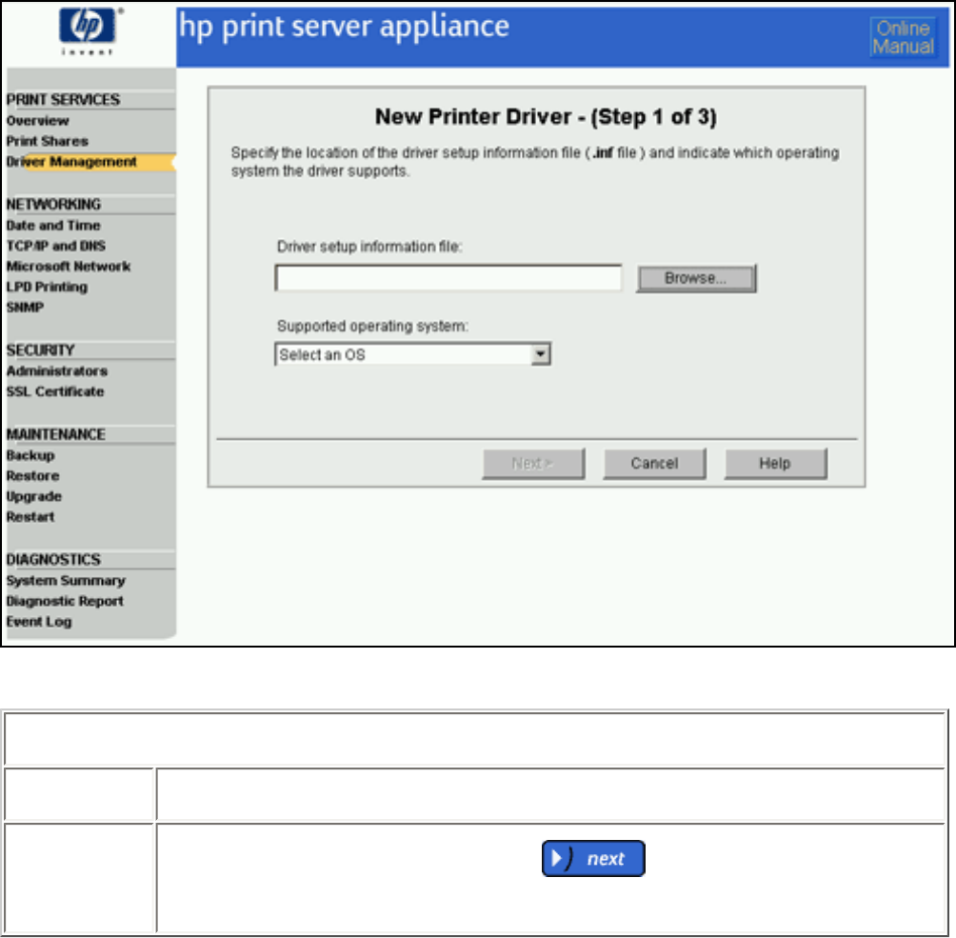Click the PRINT SERVICES section heading
The image size is (956, 938).
(64, 100)
